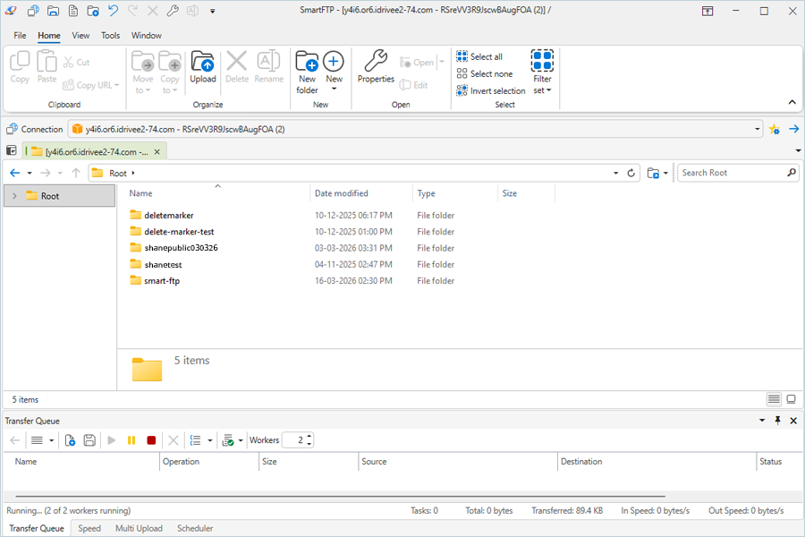Open the View menu tab
This screenshot has width=805, height=537.
point(80,36)
